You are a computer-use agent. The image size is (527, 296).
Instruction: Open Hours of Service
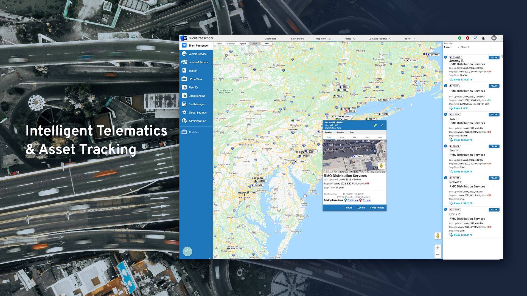198,62
